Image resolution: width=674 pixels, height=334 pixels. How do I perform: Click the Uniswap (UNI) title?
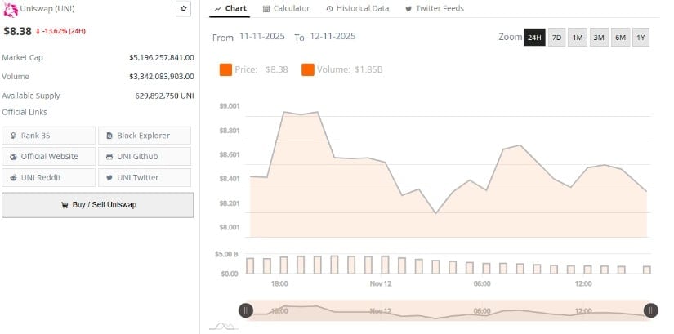pyautogui.click(x=47, y=9)
